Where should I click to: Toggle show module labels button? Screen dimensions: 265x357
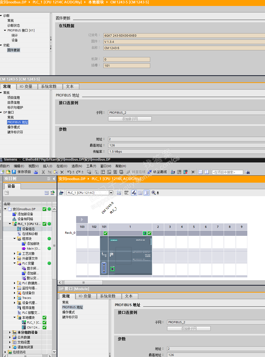(126, 193)
